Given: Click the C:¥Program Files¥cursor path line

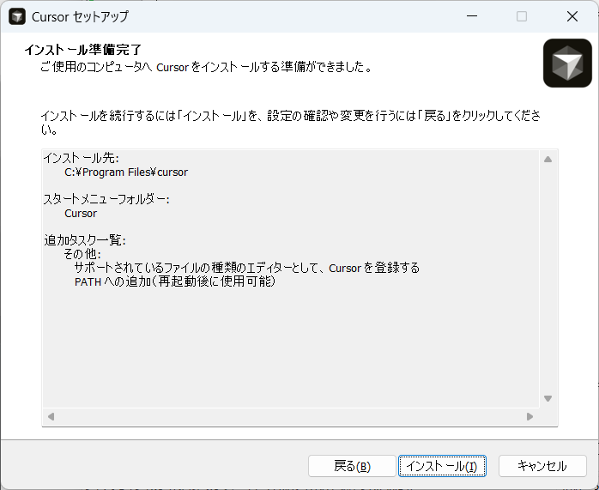Looking at the screenshot, I should (x=125, y=172).
